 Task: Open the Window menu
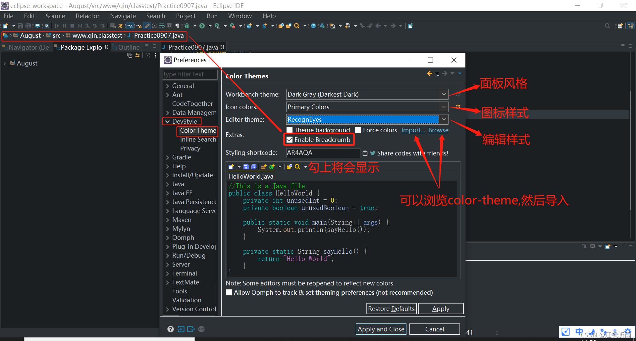[x=240, y=16]
